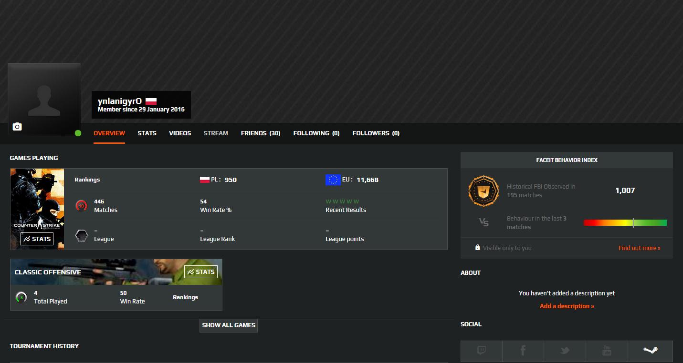Open the Facebook social link icon
This screenshot has height=363, width=683.
tap(523, 351)
